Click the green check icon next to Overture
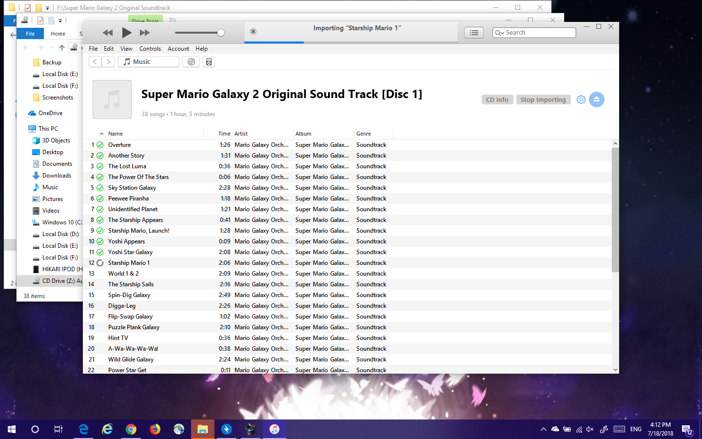Screen dimensions: 702x439 pos(100,145)
